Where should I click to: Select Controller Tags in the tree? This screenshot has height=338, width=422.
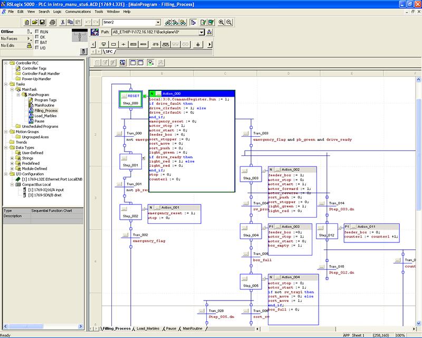(x=34, y=69)
